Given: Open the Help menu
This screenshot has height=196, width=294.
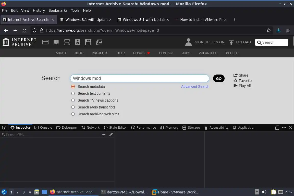Looking at the screenshot, I should [x=87, y=10].
